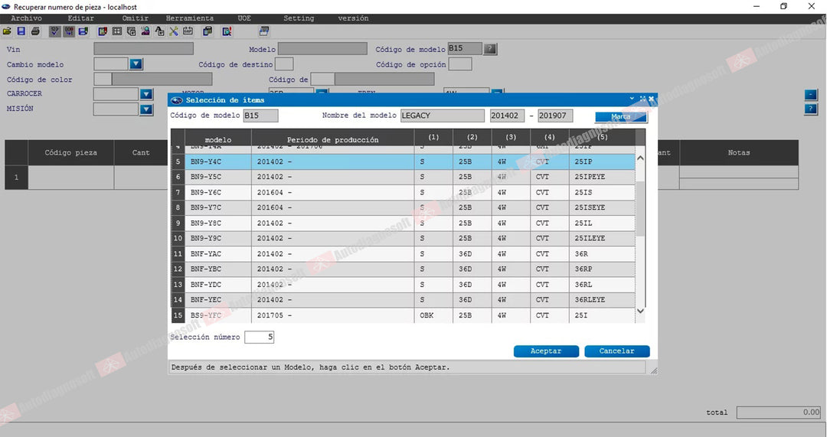Select row 7, model BN9-Y6C

tap(403, 192)
